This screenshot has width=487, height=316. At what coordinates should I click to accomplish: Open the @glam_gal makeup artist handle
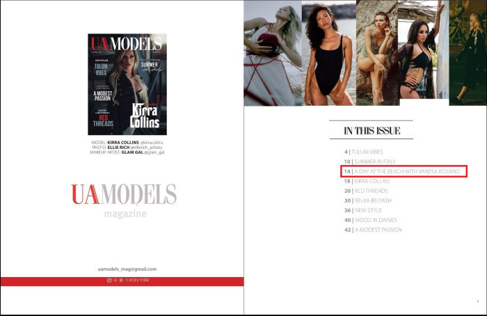[x=154, y=152]
